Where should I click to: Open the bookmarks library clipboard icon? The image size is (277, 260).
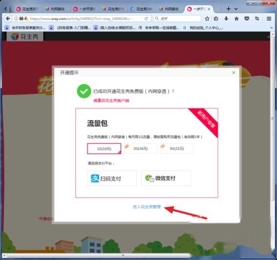click(x=216, y=19)
